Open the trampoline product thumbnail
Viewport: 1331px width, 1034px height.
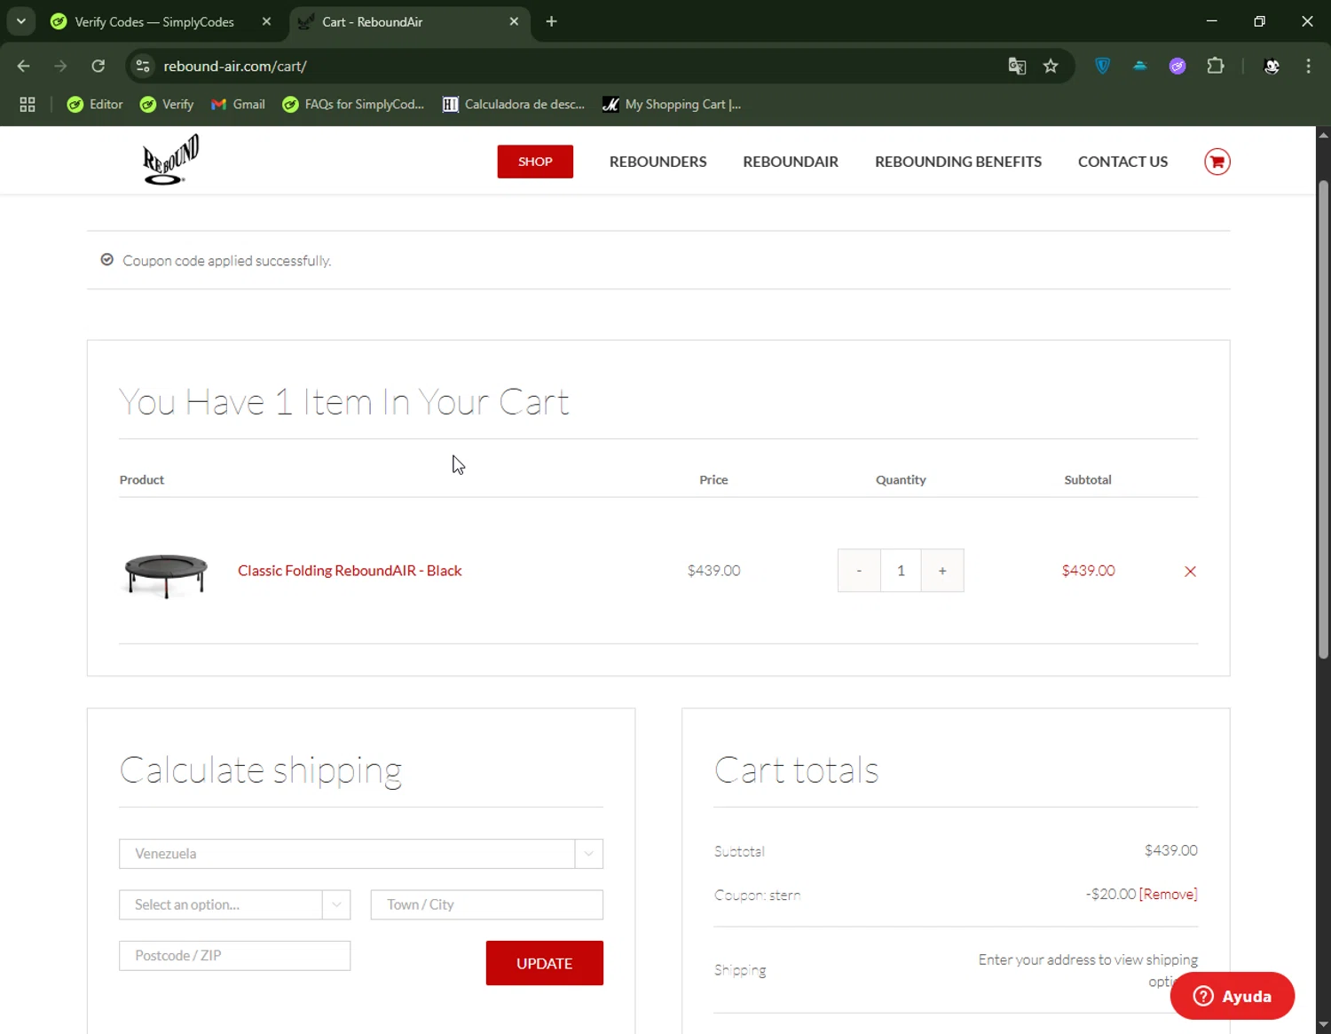coord(166,574)
